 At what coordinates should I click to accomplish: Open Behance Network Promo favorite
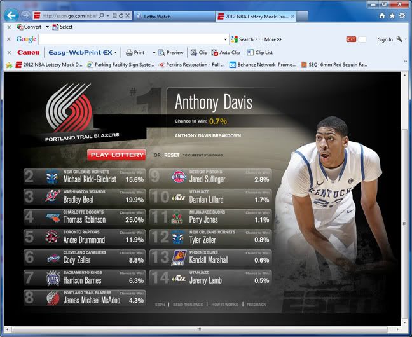263,65
